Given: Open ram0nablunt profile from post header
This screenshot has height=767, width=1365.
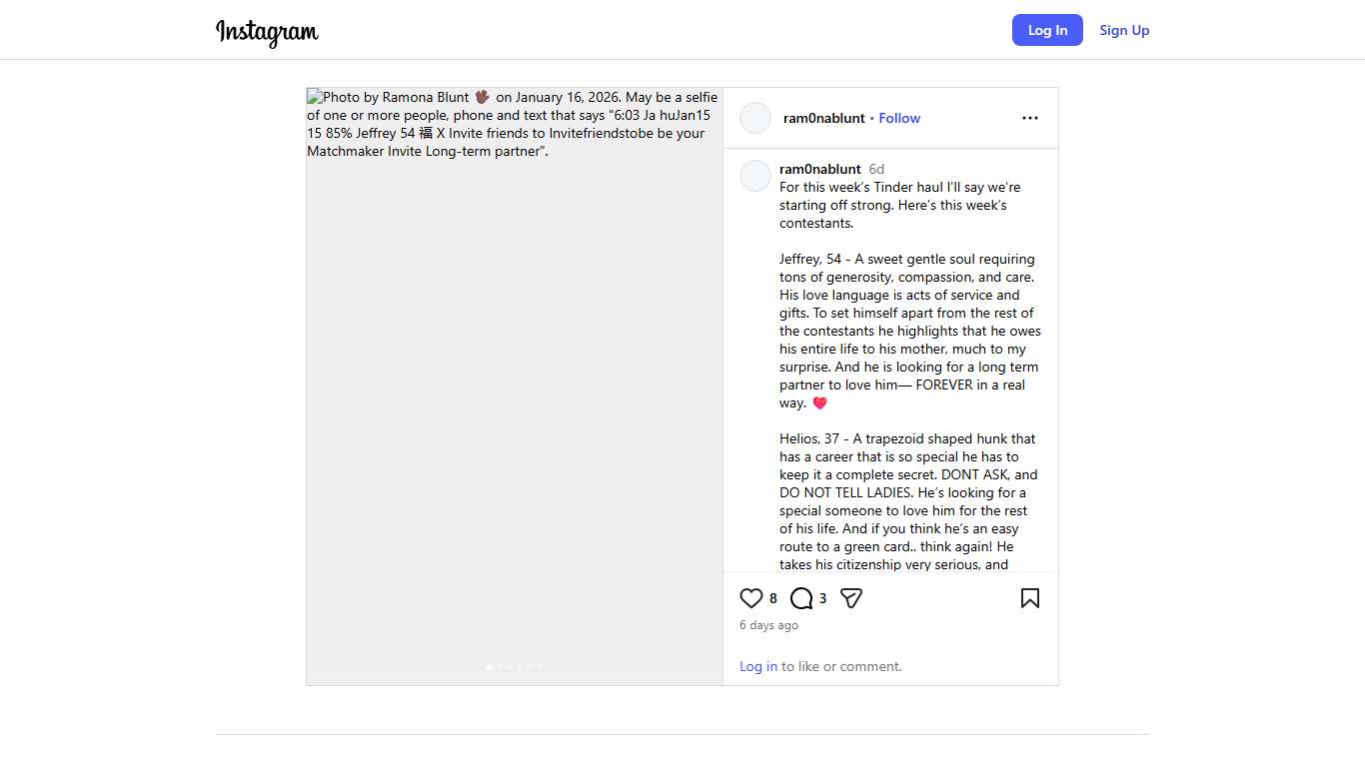Looking at the screenshot, I should [x=824, y=118].
